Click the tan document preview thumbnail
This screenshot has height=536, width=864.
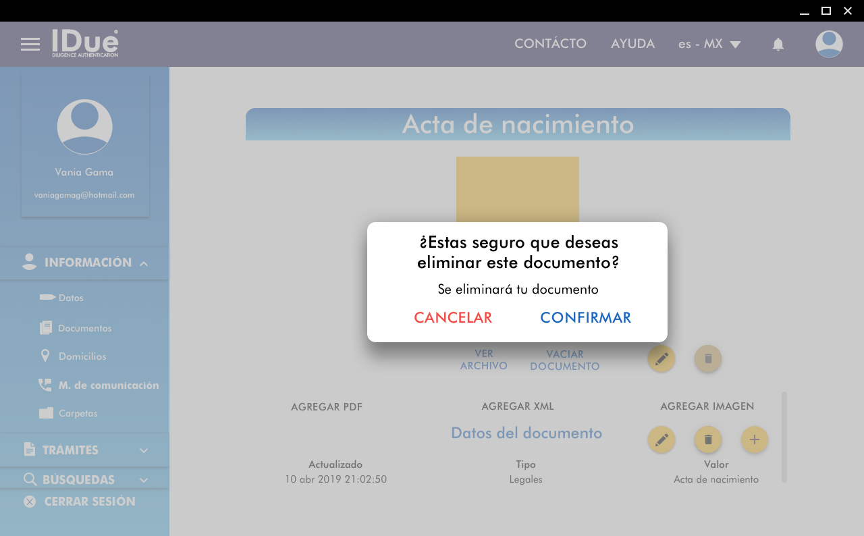(517, 189)
